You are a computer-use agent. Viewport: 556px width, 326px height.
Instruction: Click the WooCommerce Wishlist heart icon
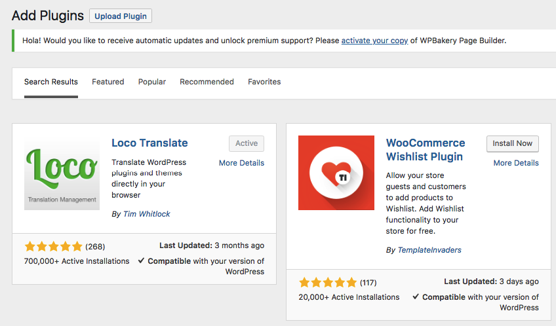click(336, 173)
